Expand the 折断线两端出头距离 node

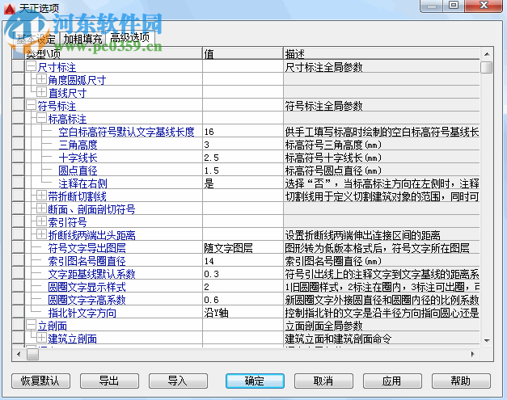click(x=41, y=234)
